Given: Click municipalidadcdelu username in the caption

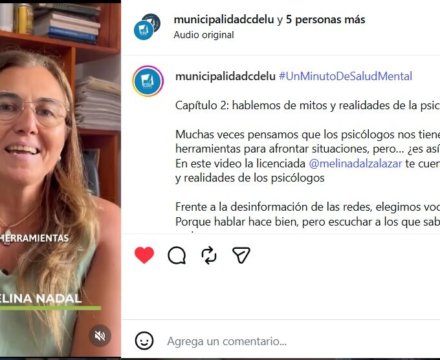Looking at the screenshot, I should 225,76.
